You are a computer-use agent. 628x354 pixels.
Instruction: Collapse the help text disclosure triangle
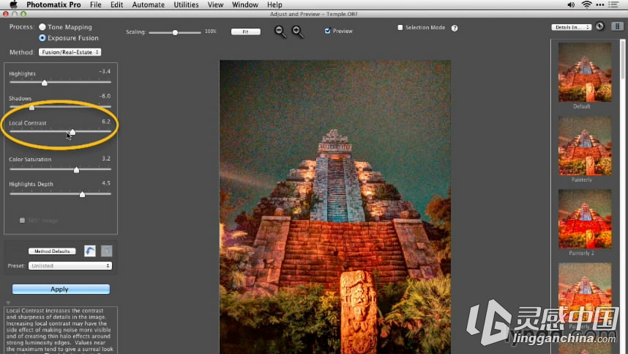[x=8, y=303]
